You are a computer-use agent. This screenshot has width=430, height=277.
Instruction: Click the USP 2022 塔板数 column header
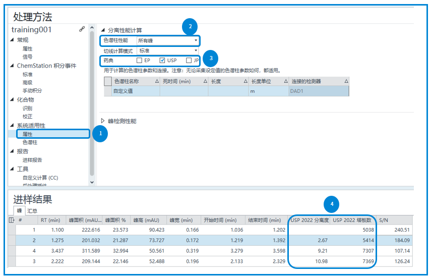tap(353, 220)
